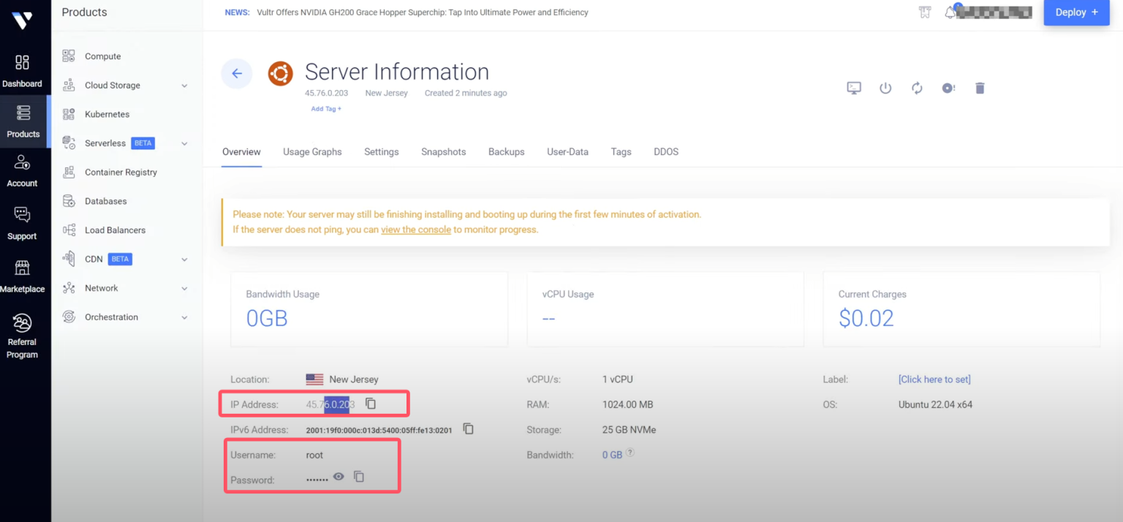This screenshot has height=522, width=1123.
Task: Click here to set server label
Action: (x=934, y=379)
